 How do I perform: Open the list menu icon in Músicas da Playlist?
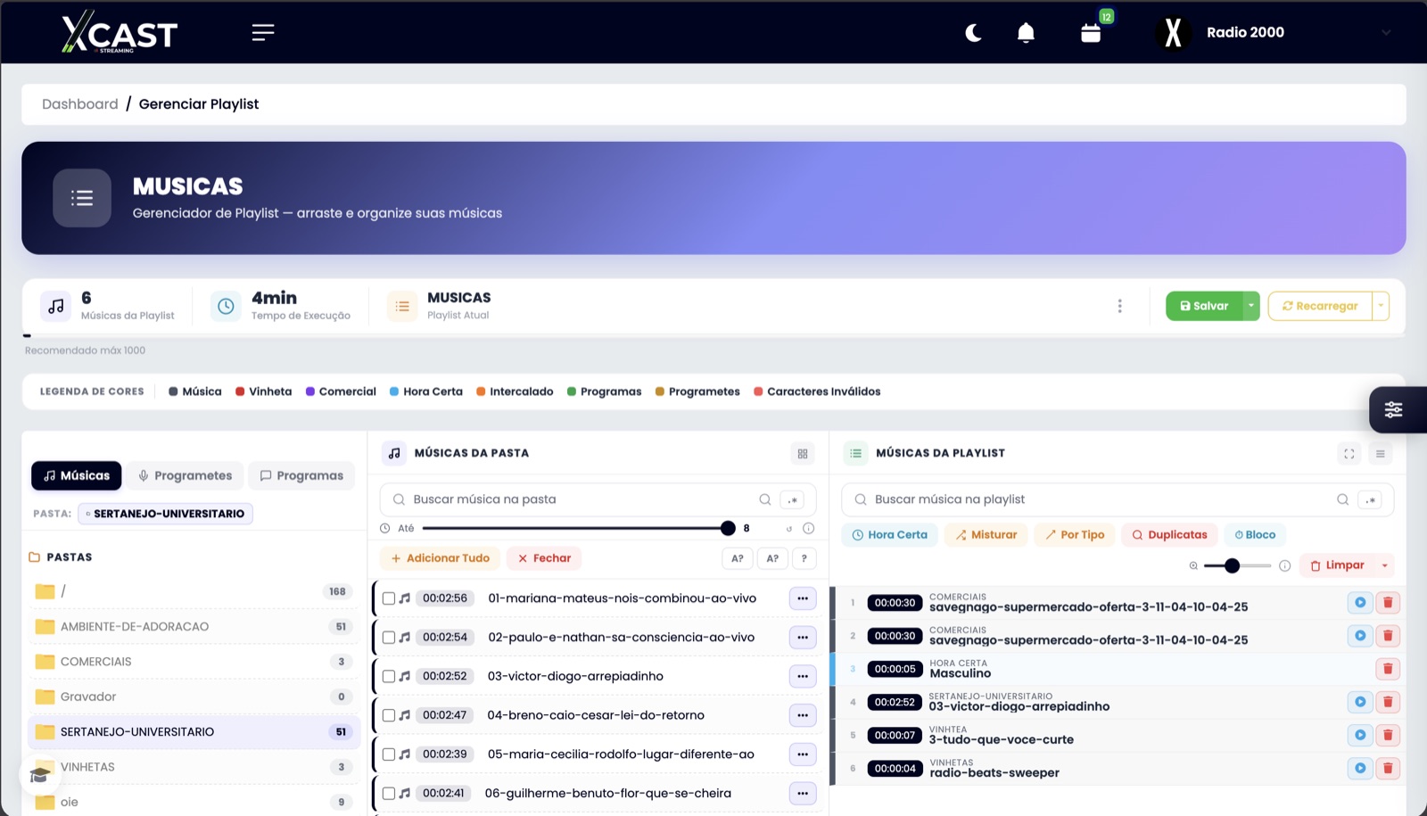point(1380,454)
